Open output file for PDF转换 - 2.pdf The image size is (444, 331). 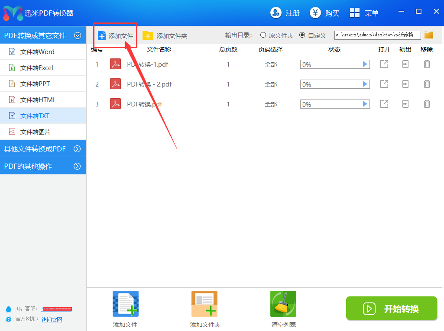tap(384, 84)
